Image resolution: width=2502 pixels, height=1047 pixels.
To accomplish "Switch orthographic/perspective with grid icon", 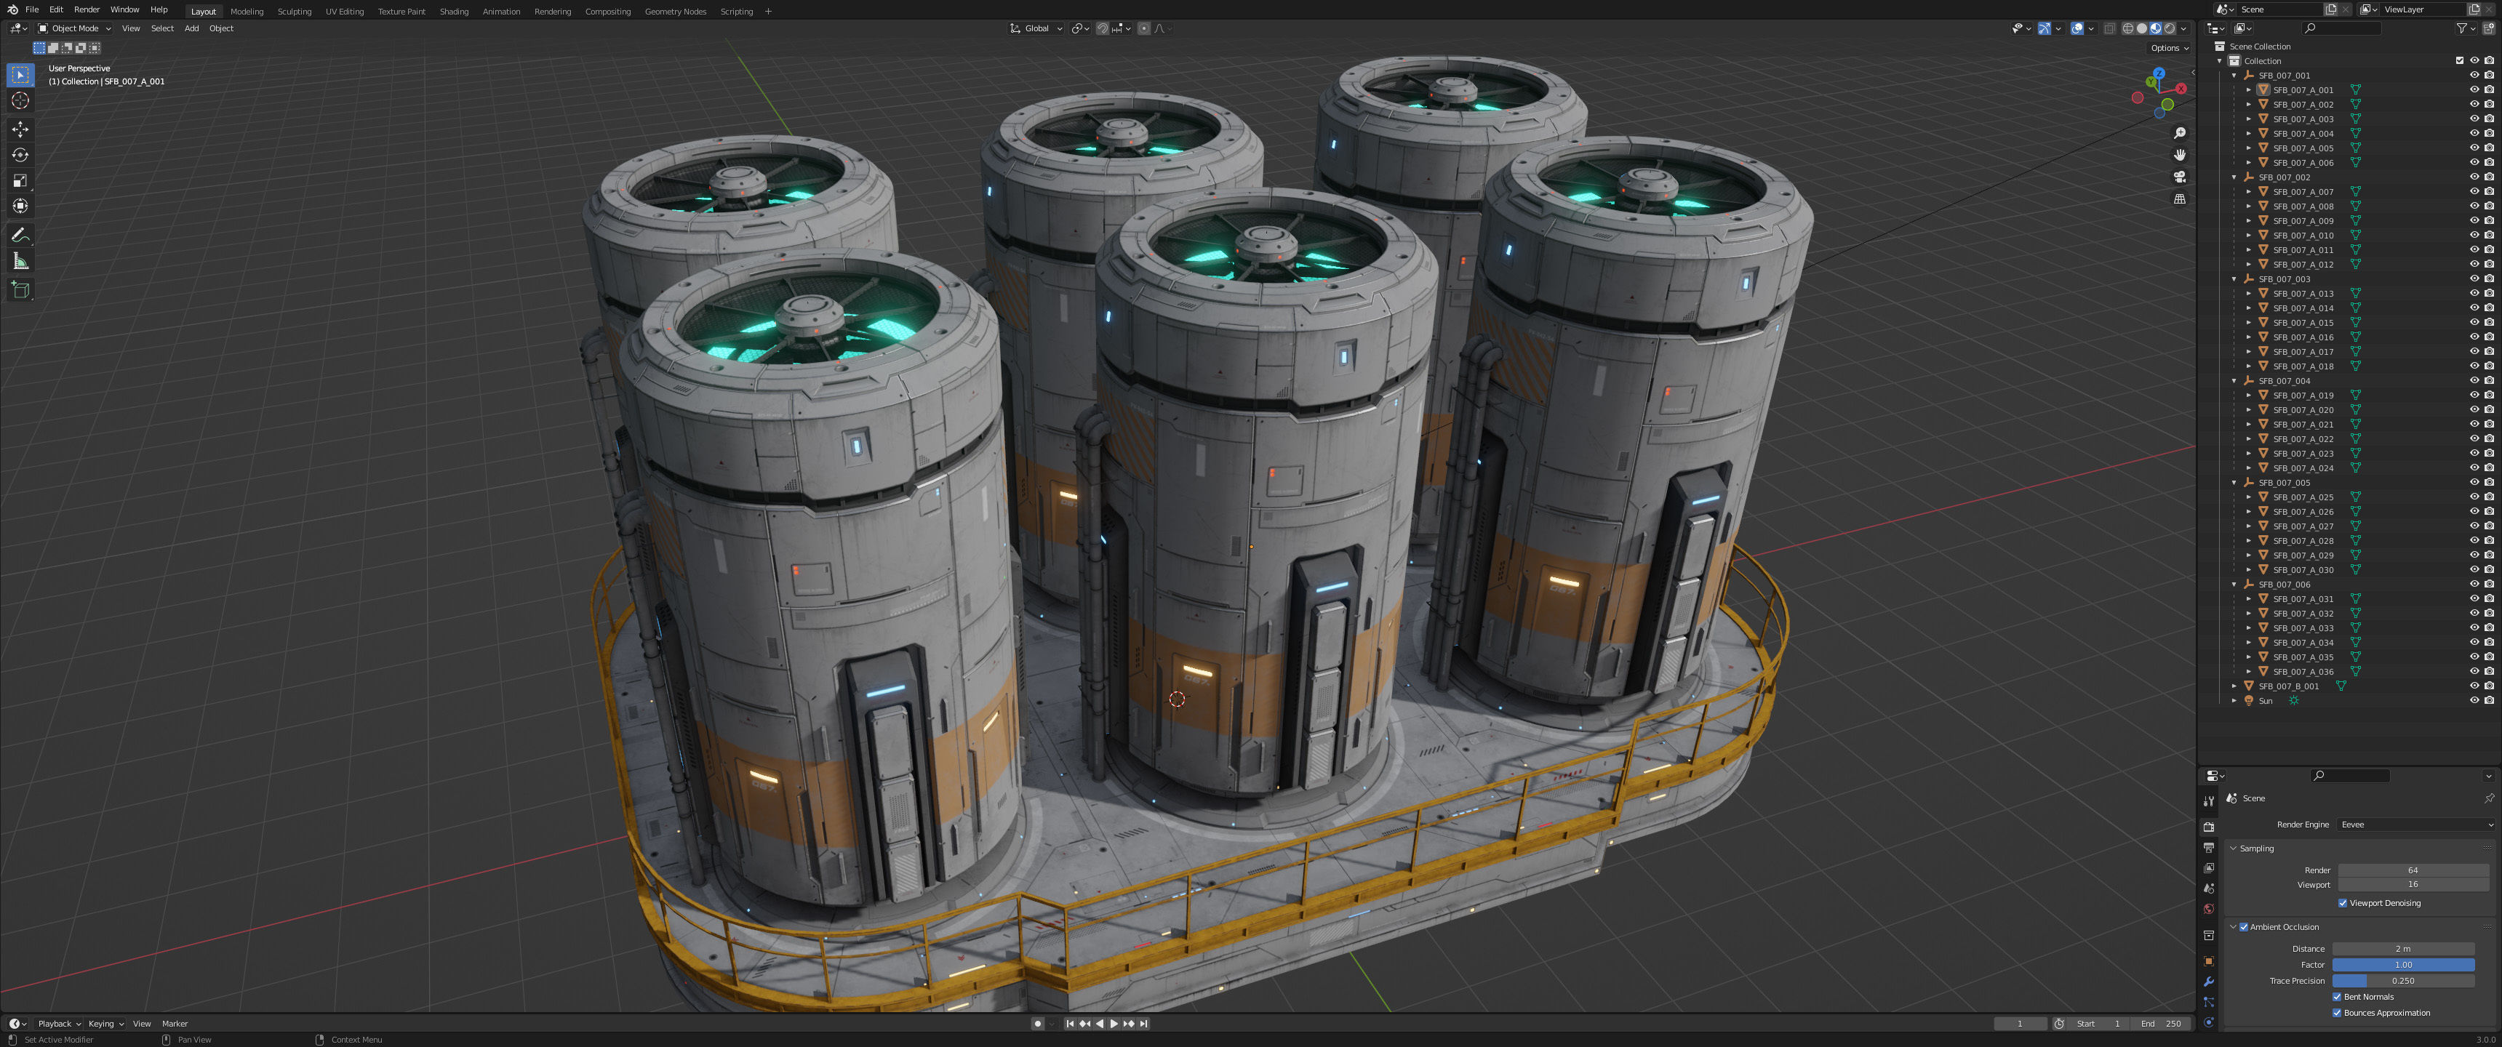I will [x=2180, y=199].
